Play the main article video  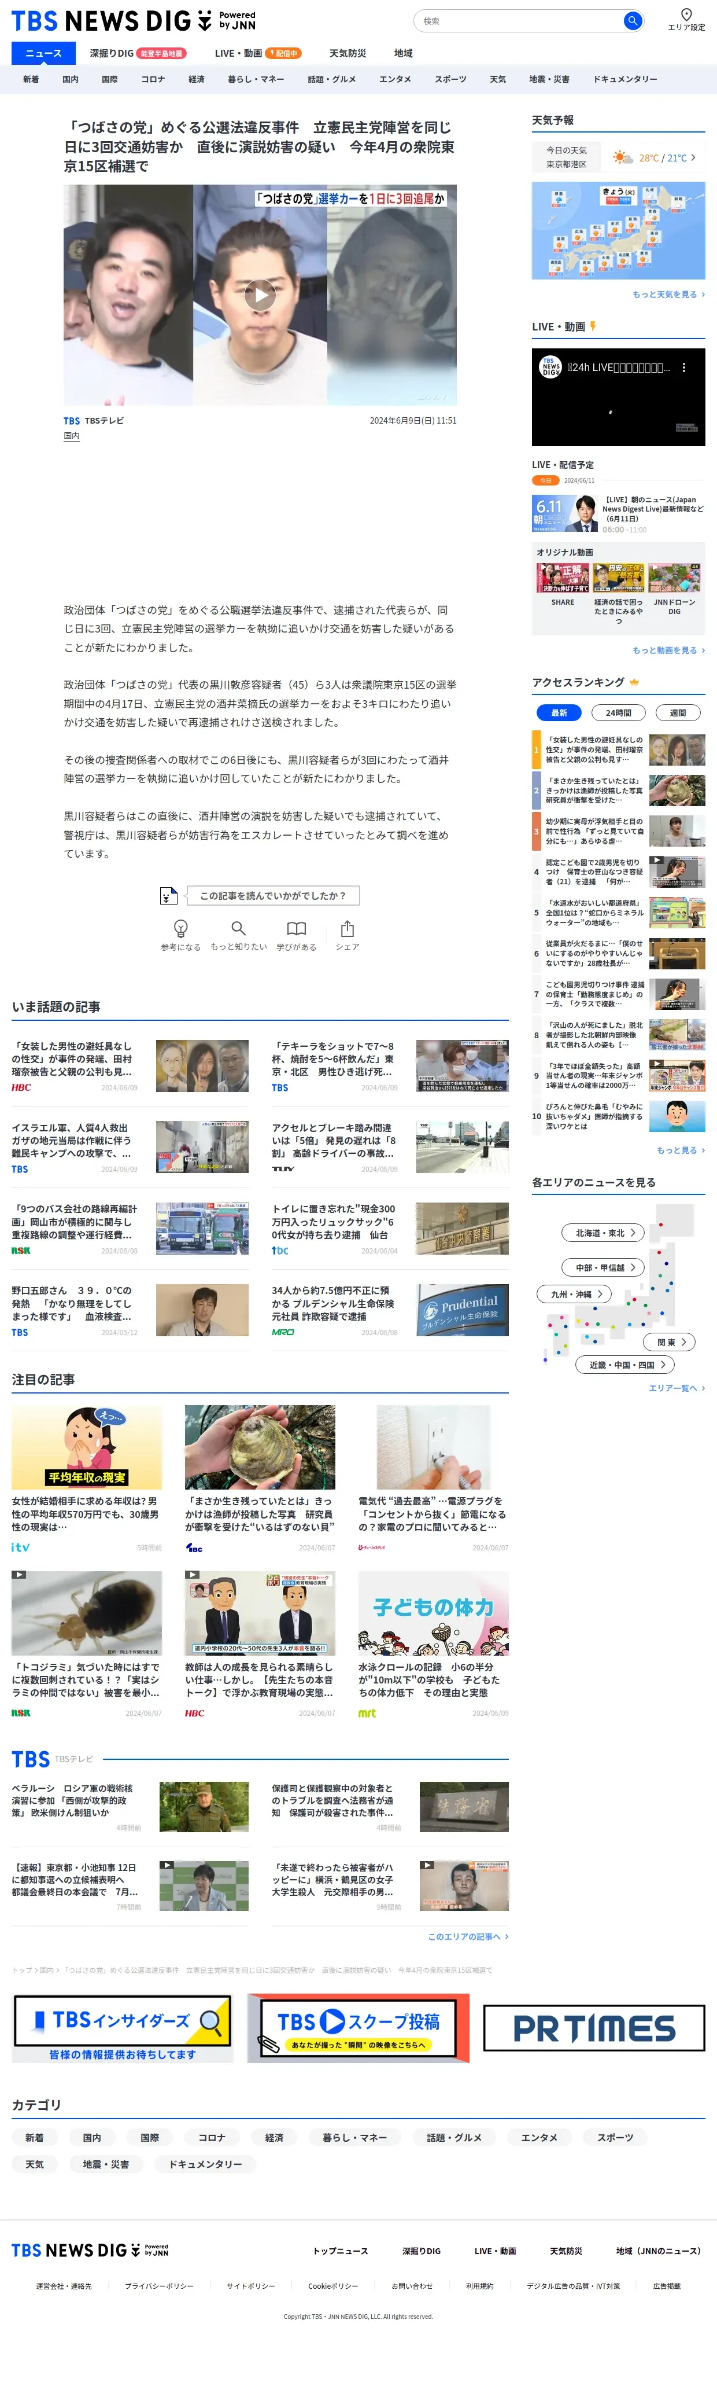[x=260, y=296]
